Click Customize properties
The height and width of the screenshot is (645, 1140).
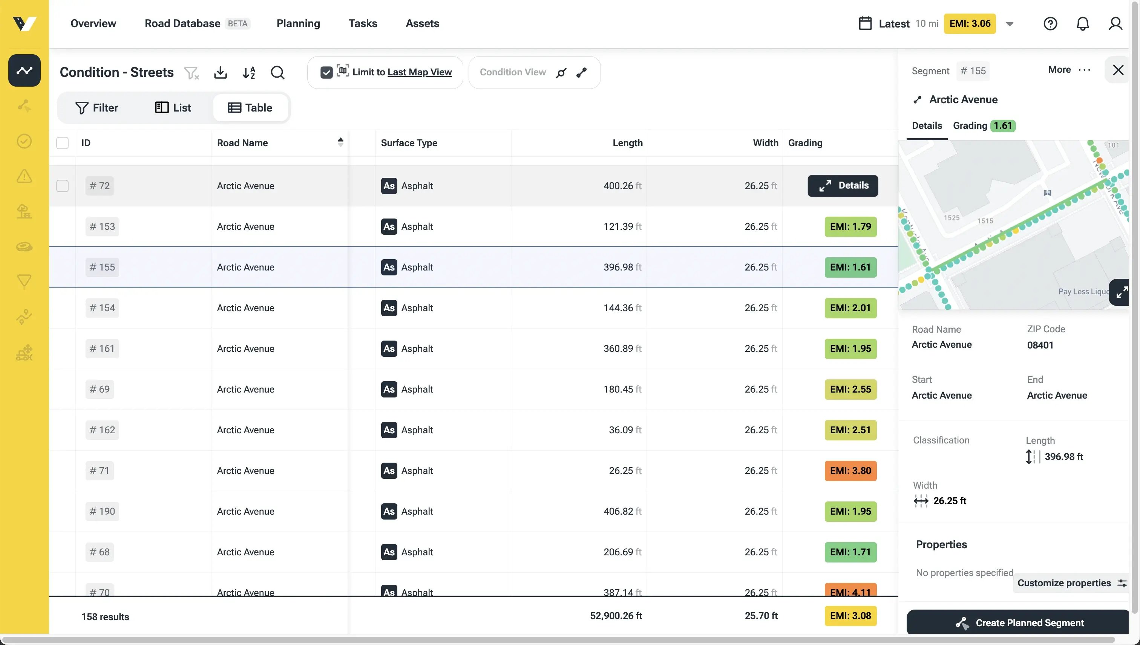pyautogui.click(x=1071, y=583)
